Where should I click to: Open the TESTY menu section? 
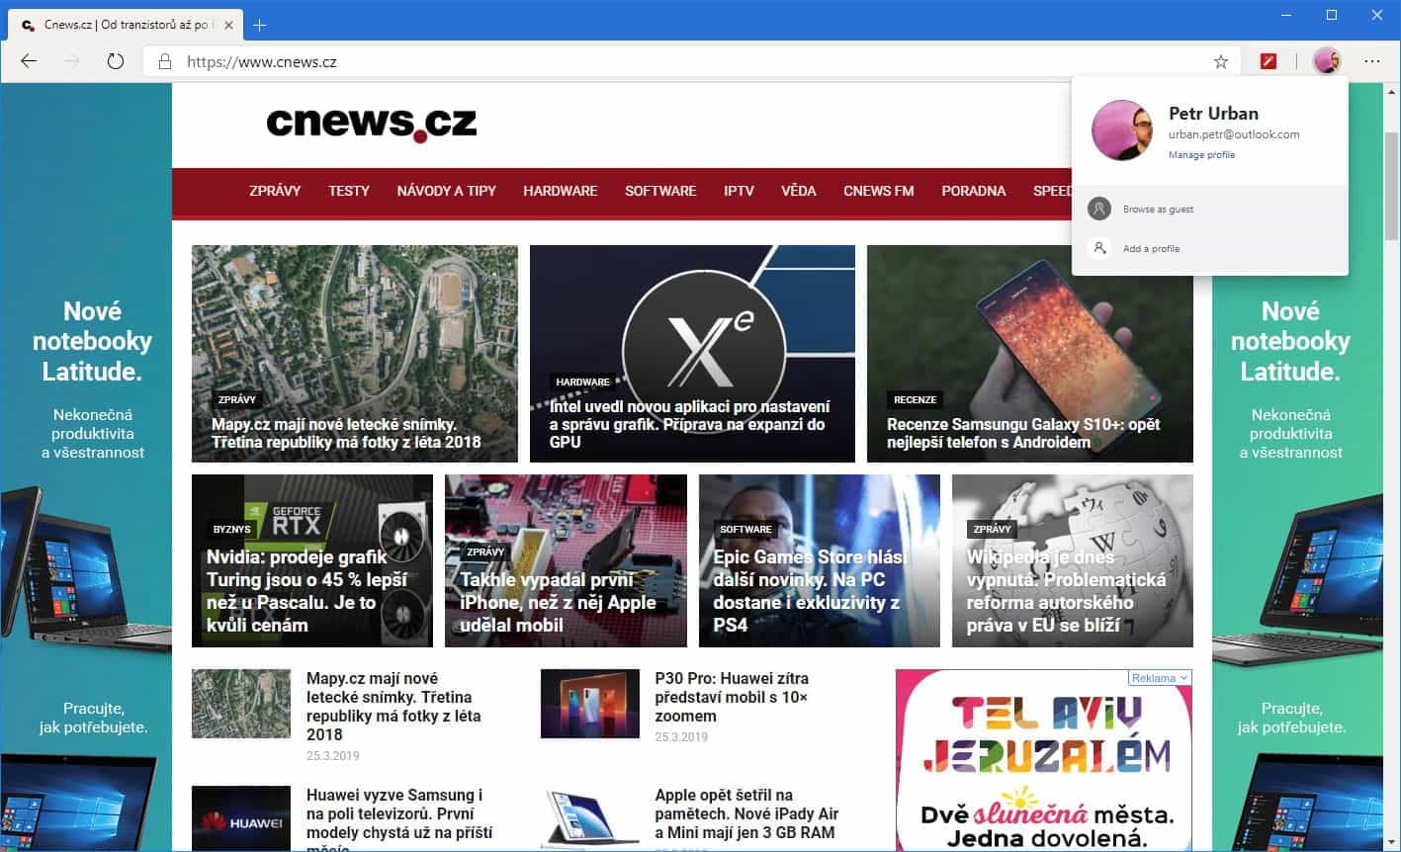(x=349, y=191)
